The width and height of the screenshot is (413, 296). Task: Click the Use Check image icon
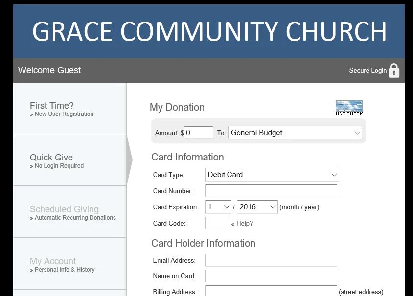click(x=349, y=108)
